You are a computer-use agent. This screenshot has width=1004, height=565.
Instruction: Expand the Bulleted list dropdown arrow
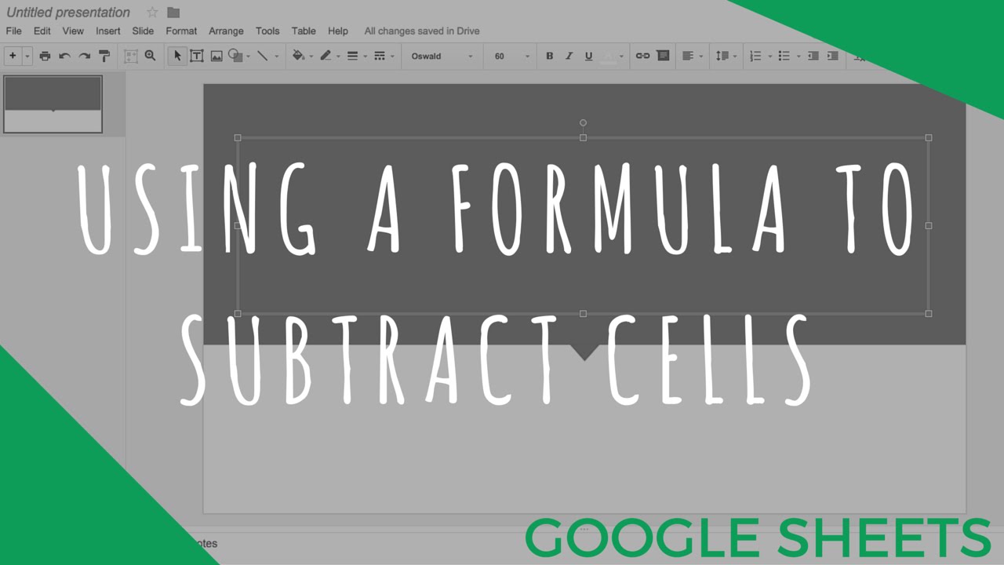click(x=798, y=56)
